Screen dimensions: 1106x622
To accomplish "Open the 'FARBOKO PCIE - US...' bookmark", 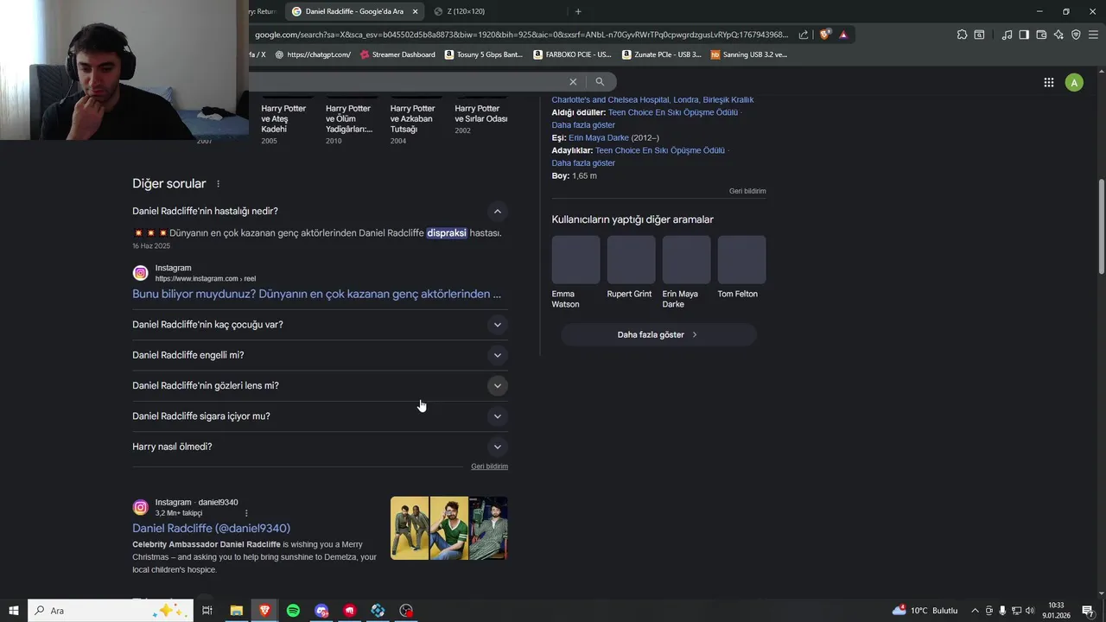I will coord(572,54).
